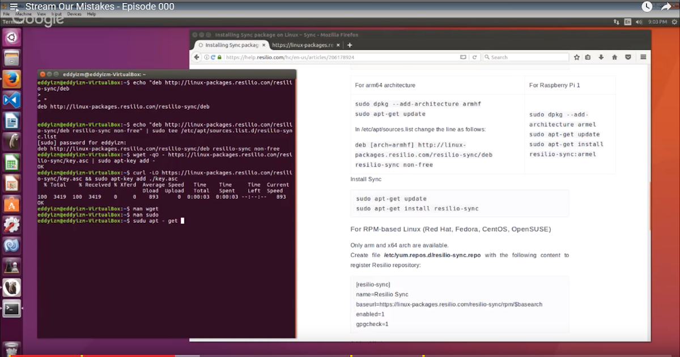Open a new tab with the plus button
Image resolution: width=680 pixels, height=357 pixels.
350,44
